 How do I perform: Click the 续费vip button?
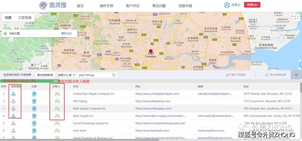(252, 5)
